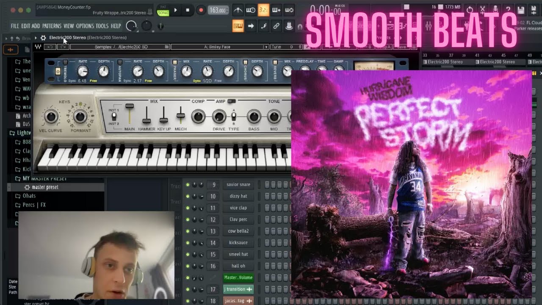Open the OPTIONS menu
This screenshot has height=305, width=542.
coord(85,26)
